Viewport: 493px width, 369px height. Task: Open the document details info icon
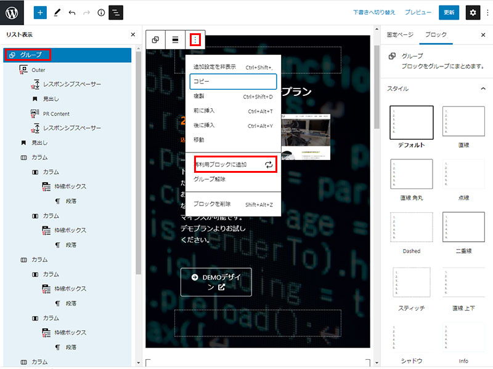click(101, 12)
